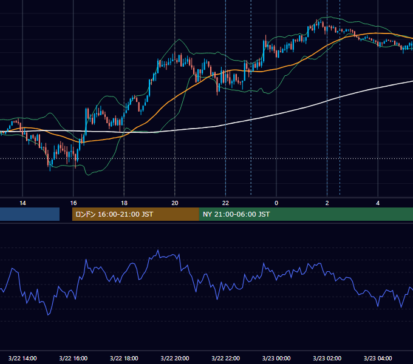Click the 3/23 00:00 date label
The height and width of the screenshot is (364, 413).
[276, 358]
